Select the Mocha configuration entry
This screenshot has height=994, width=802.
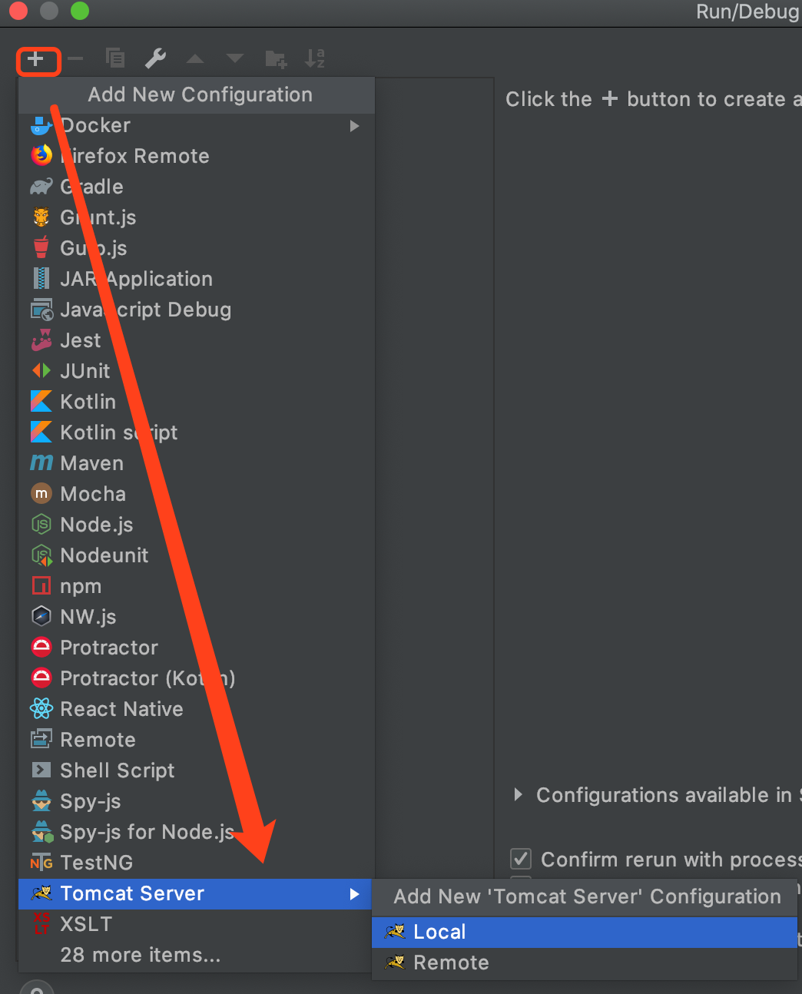(197, 494)
